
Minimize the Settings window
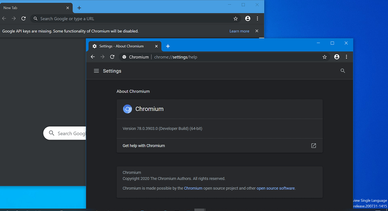(x=319, y=43)
